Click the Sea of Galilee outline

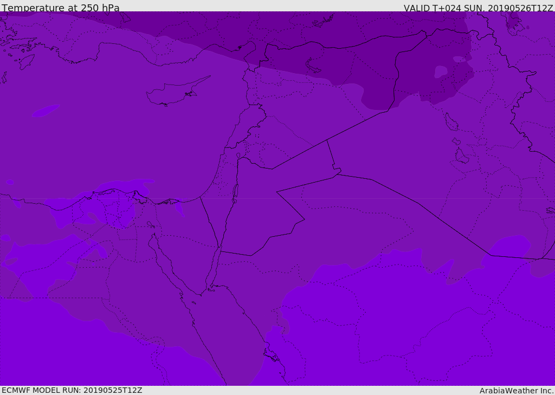tap(238, 156)
